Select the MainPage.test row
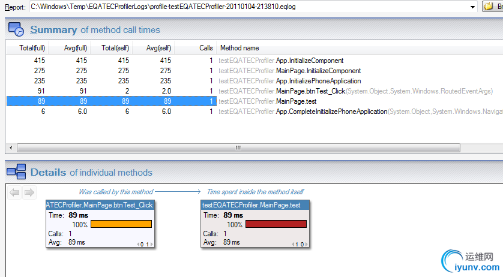 (x=255, y=101)
